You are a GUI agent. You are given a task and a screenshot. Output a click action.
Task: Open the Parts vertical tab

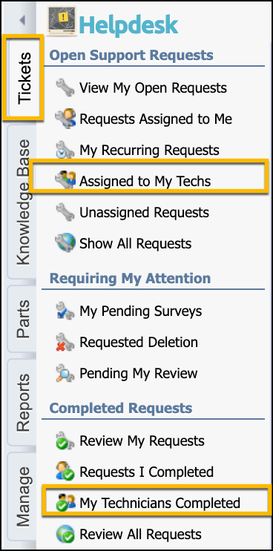[23, 319]
